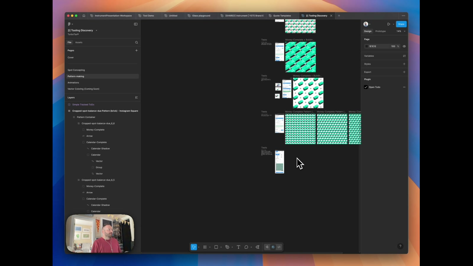
Task: Select the Comment tool
Action: coord(246,247)
